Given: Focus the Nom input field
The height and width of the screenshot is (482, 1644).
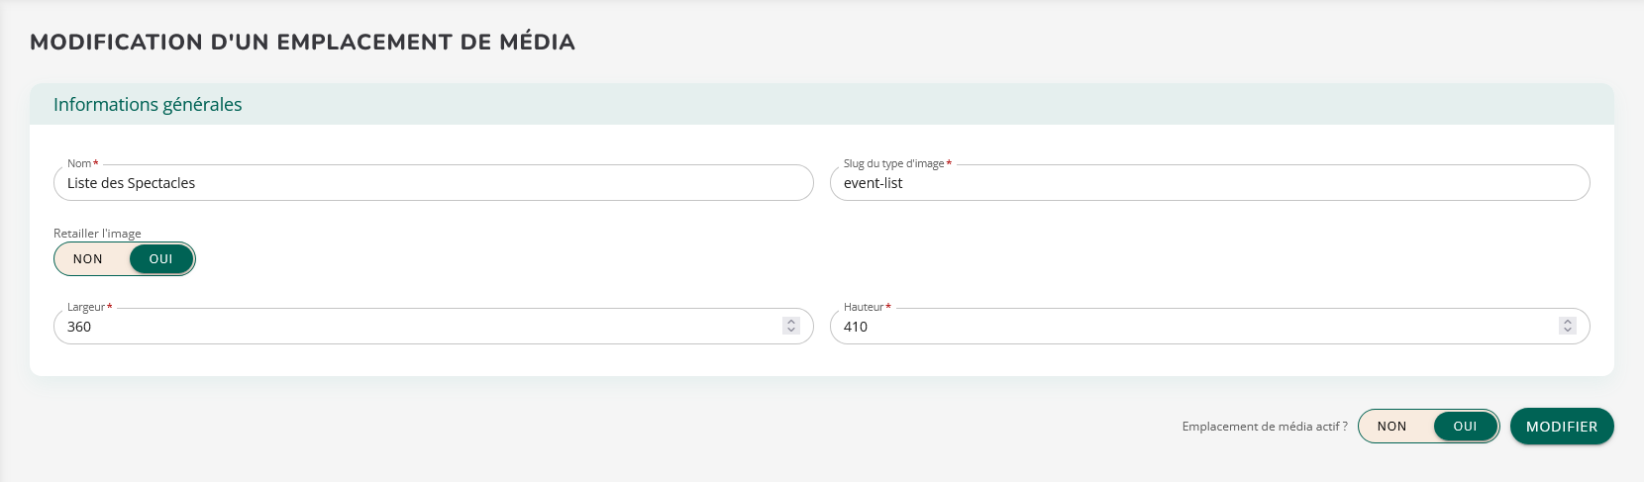Looking at the screenshot, I should (434, 183).
